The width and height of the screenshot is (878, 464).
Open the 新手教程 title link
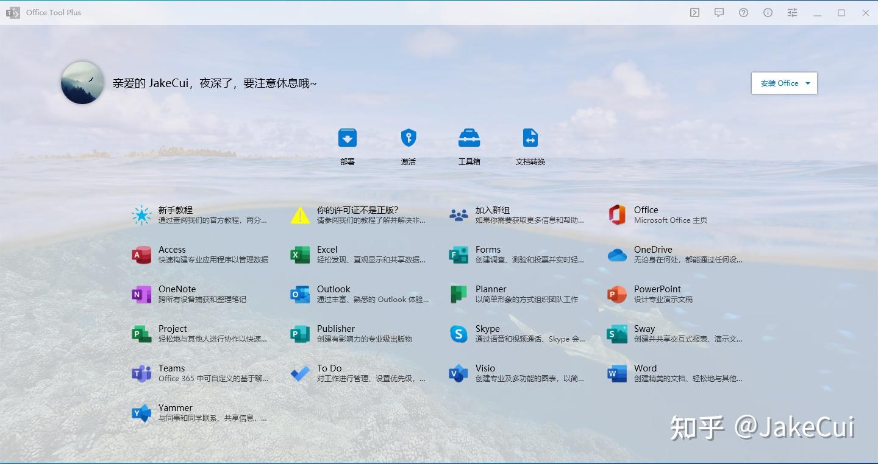tap(176, 210)
